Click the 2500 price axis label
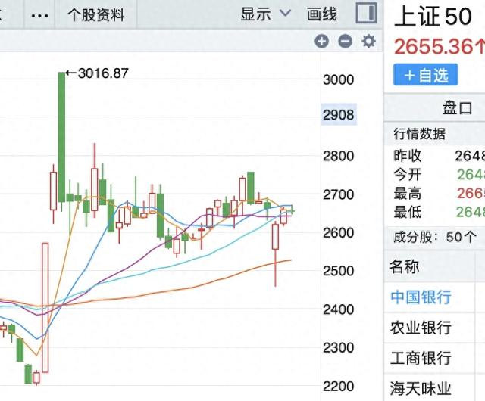485x401 pixels. [338, 271]
